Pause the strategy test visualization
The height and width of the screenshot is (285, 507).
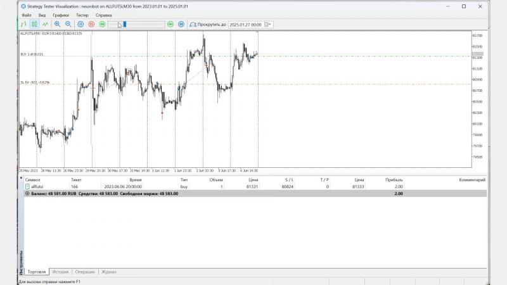coord(80,24)
